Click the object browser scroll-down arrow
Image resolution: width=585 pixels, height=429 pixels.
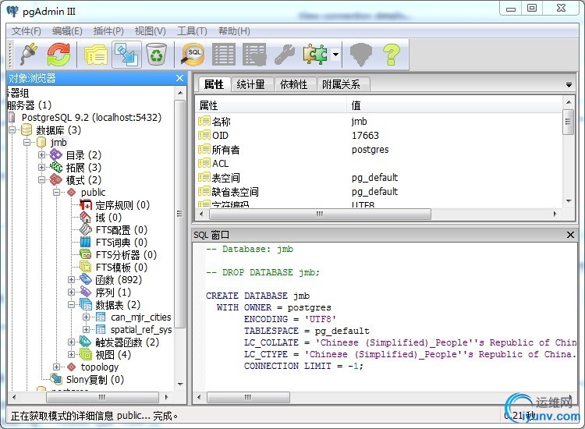[x=181, y=385]
